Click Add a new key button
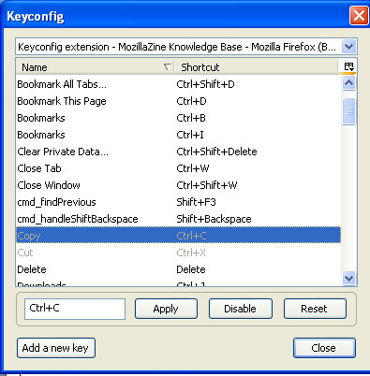 coord(56,348)
